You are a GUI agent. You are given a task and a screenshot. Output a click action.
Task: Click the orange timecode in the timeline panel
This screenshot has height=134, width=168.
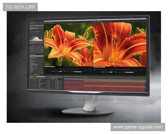(32, 76)
